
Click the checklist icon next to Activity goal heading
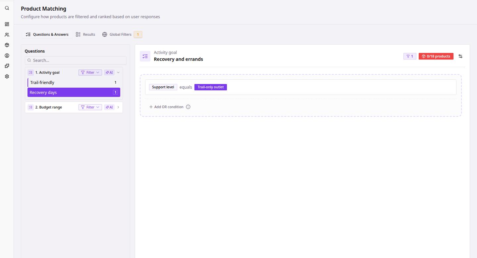145,56
